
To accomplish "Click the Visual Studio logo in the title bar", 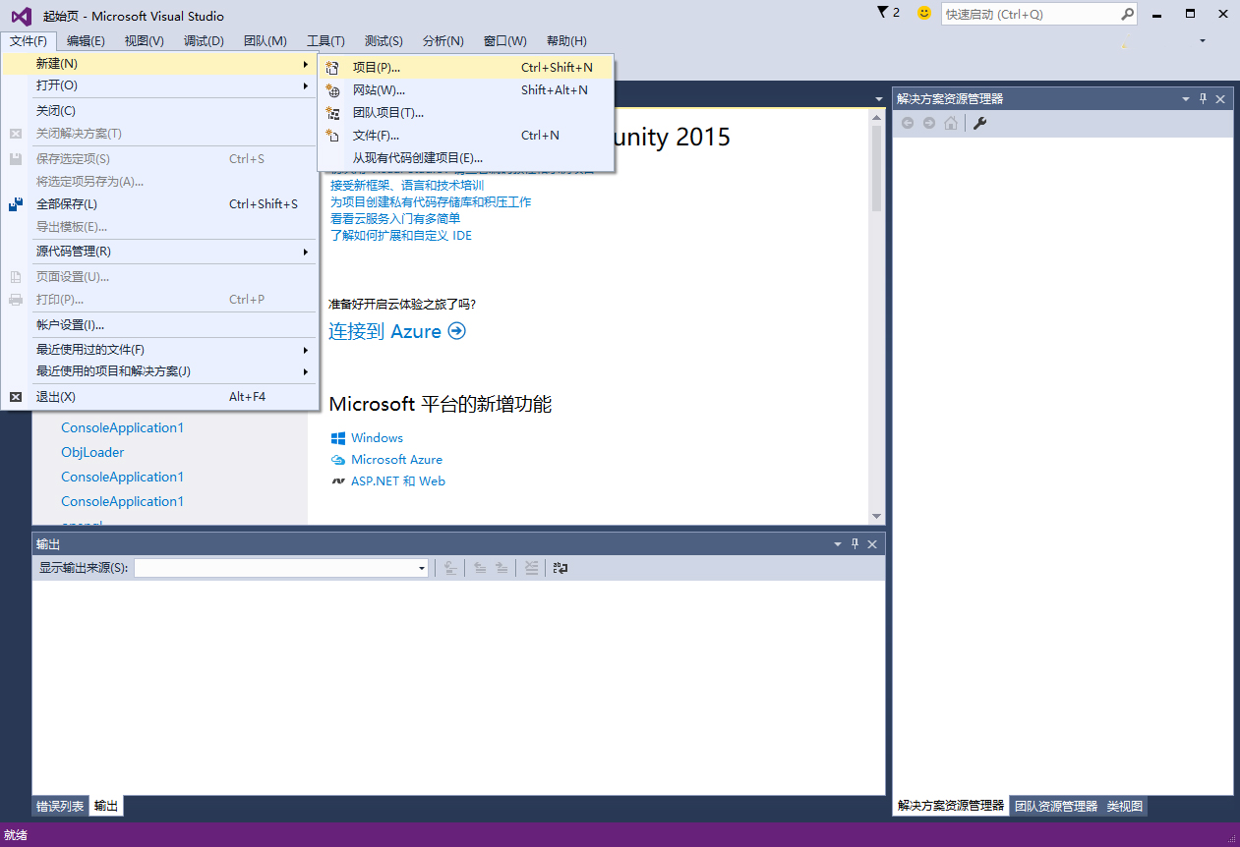I will [x=21, y=16].
